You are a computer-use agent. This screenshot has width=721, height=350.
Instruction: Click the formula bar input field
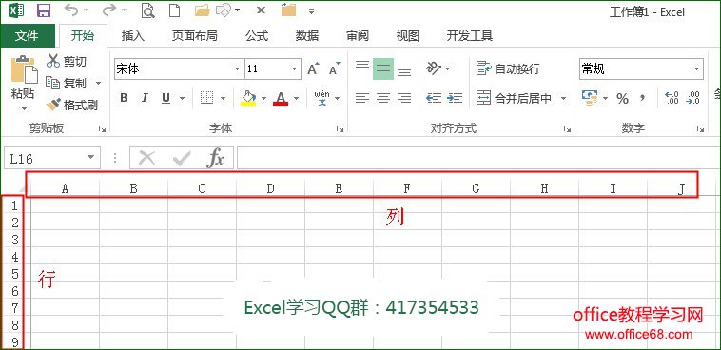(x=478, y=159)
